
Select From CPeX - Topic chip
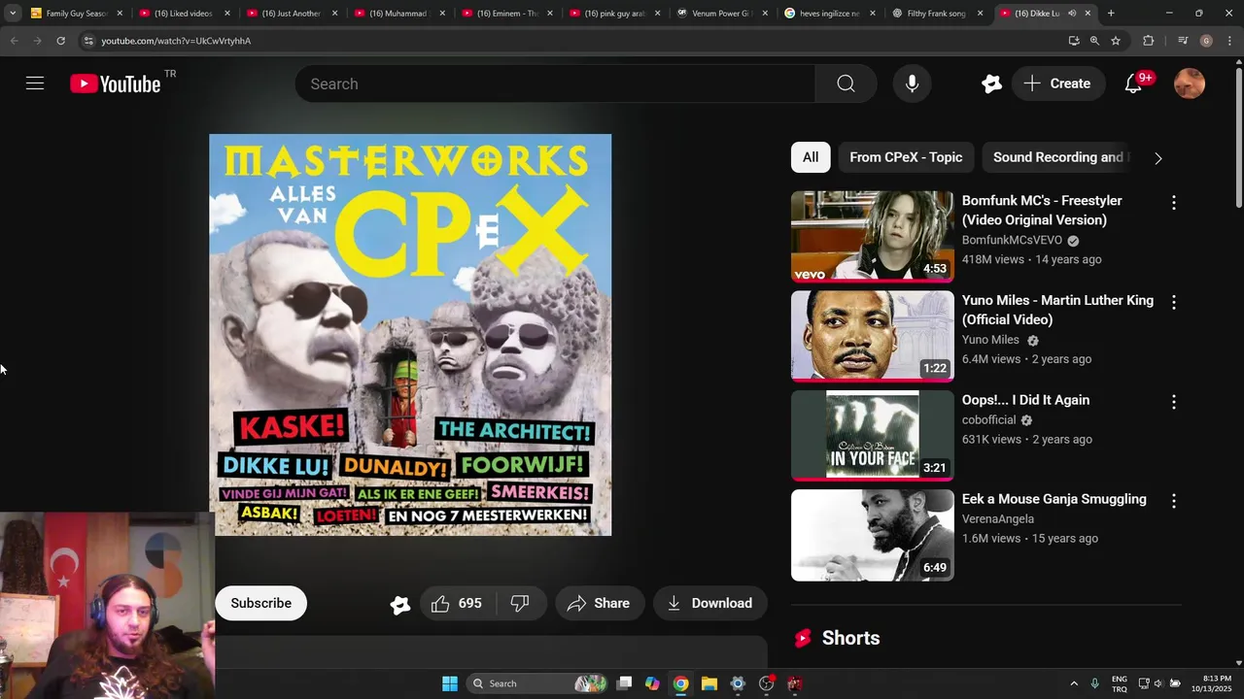(x=906, y=157)
